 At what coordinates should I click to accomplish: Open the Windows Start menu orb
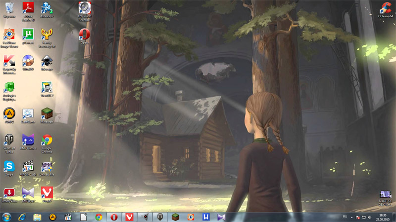pos(6,217)
